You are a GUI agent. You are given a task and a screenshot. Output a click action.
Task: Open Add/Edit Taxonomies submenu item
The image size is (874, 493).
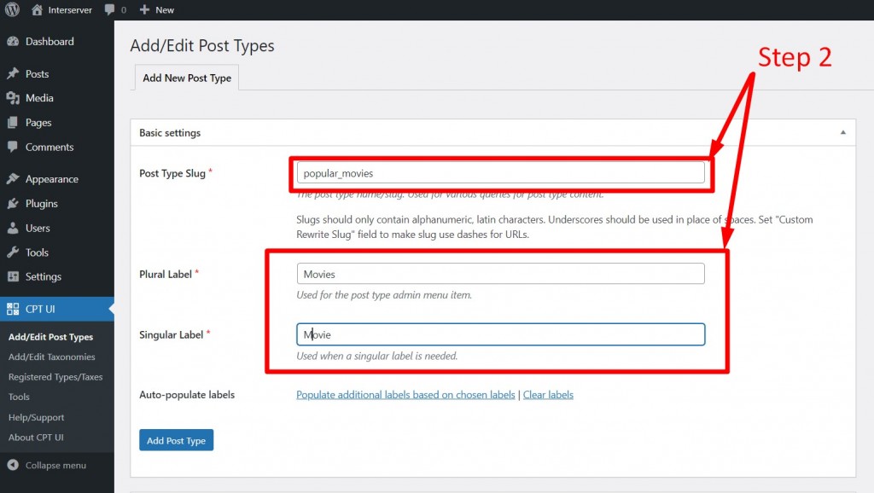coord(52,357)
